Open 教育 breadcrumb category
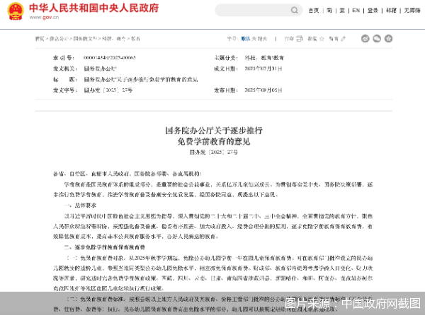The height and width of the screenshot is (315, 425). click(125, 37)
